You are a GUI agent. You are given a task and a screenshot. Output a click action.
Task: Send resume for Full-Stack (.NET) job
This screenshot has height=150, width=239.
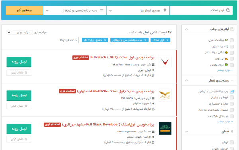[19, 62]
